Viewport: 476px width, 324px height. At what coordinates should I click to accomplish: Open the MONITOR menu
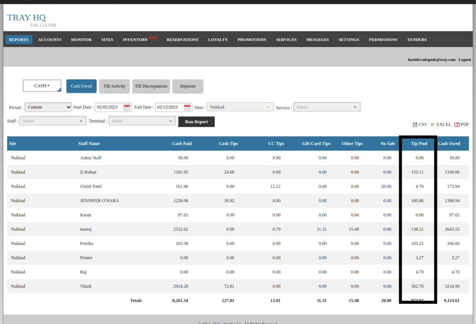pyautogui.click(x=81, y=39)
